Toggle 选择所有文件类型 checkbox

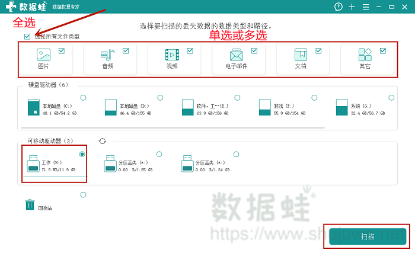pos(27,37)
